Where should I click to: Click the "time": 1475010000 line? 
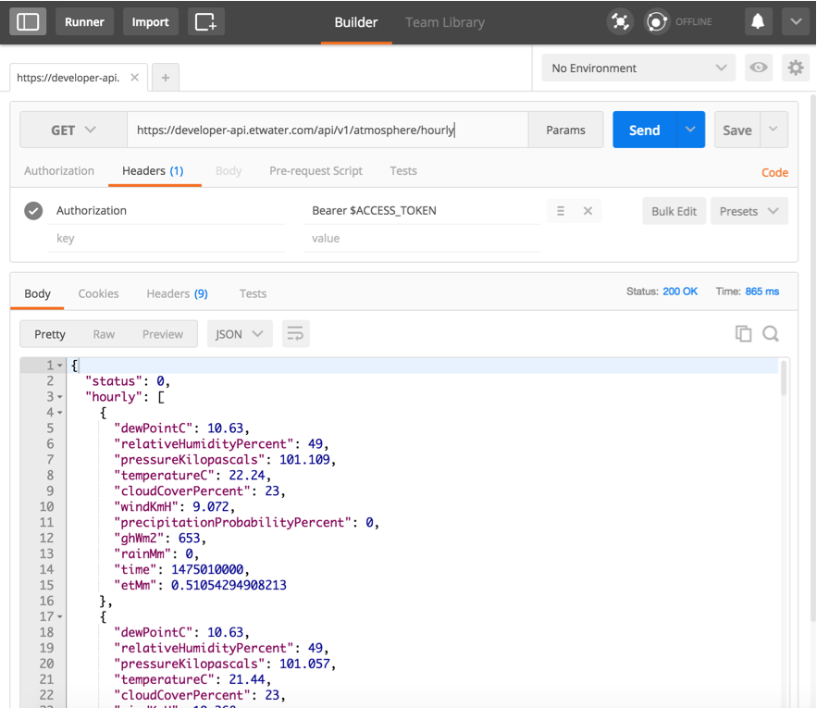(182, 570)
